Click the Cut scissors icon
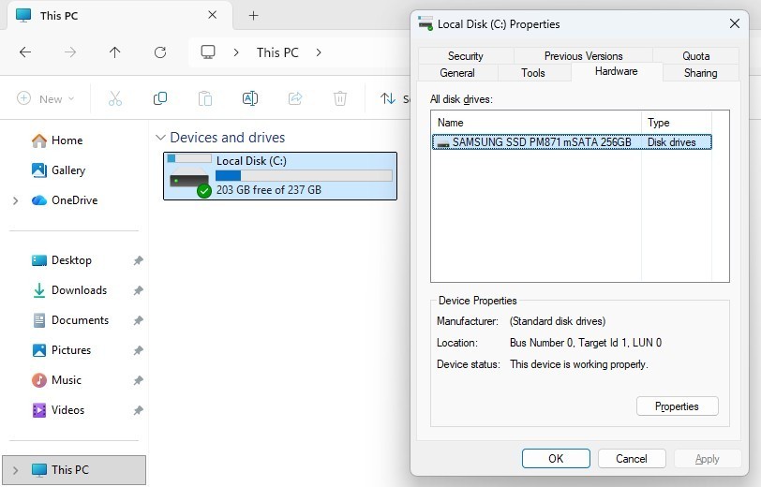 tap(115, 98)
